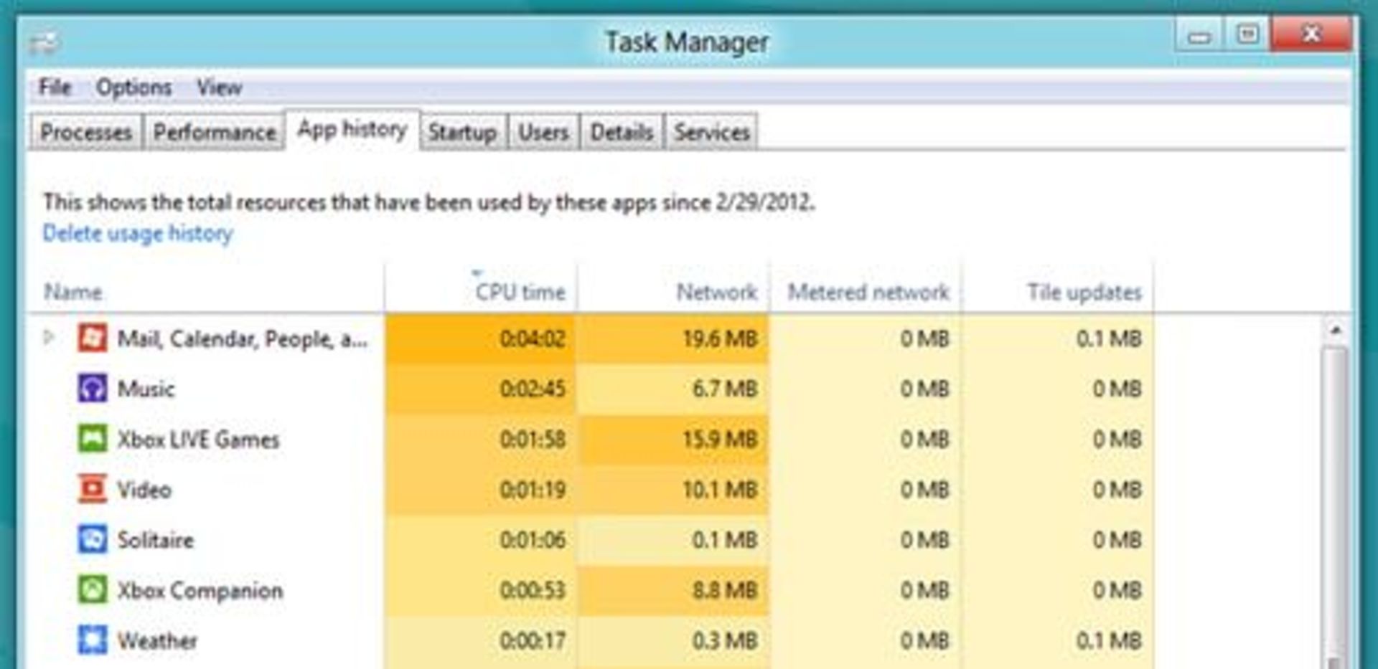The width and height of the screenshot is (1378, 669).
Task: Select the Weather row name
Action: (x=157, y=640)
